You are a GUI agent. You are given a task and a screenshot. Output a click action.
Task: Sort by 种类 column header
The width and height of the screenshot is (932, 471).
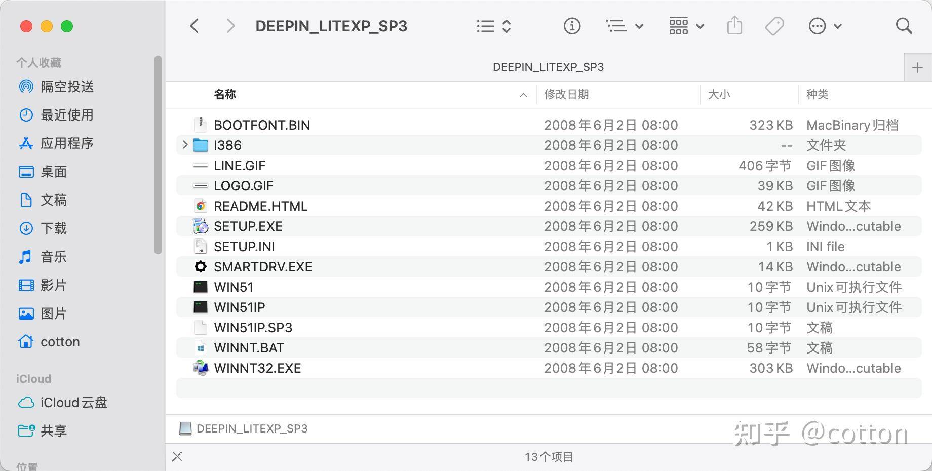[817, 94]
